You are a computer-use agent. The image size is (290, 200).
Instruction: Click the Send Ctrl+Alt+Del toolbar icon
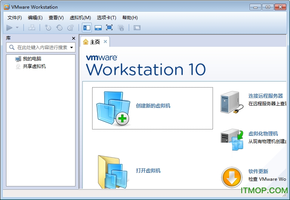coord(32,28)
